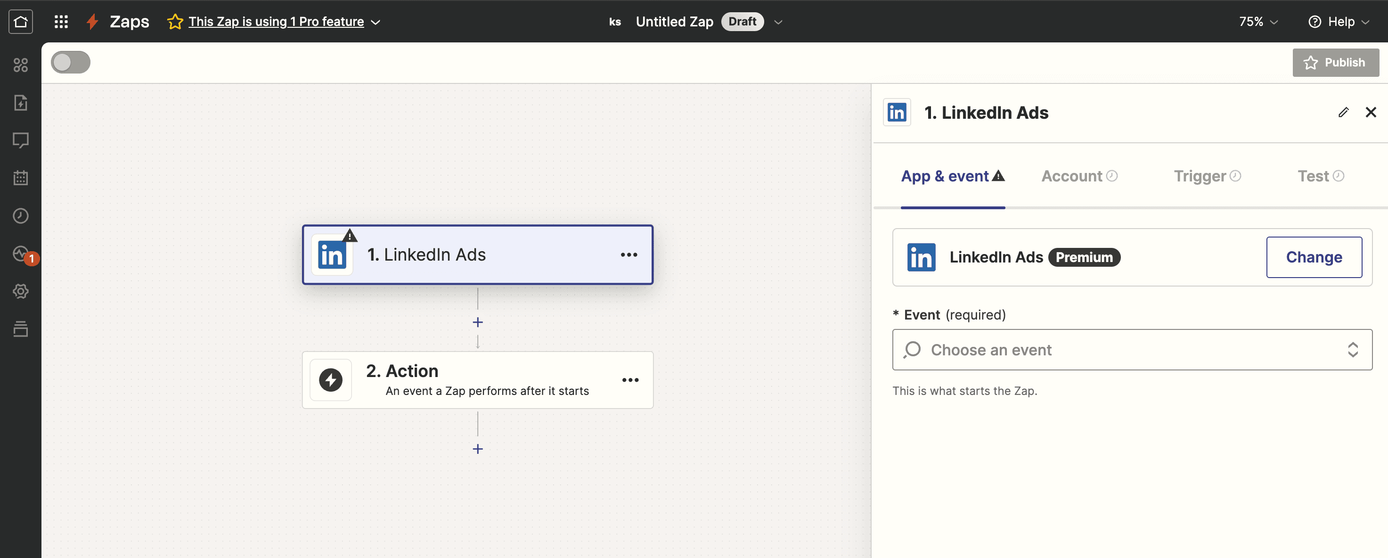The width and height of the screenshot is (1388, 558).
Task: Expand the Pro feature dropdown chevron
Action: click(x=376, y=22)
